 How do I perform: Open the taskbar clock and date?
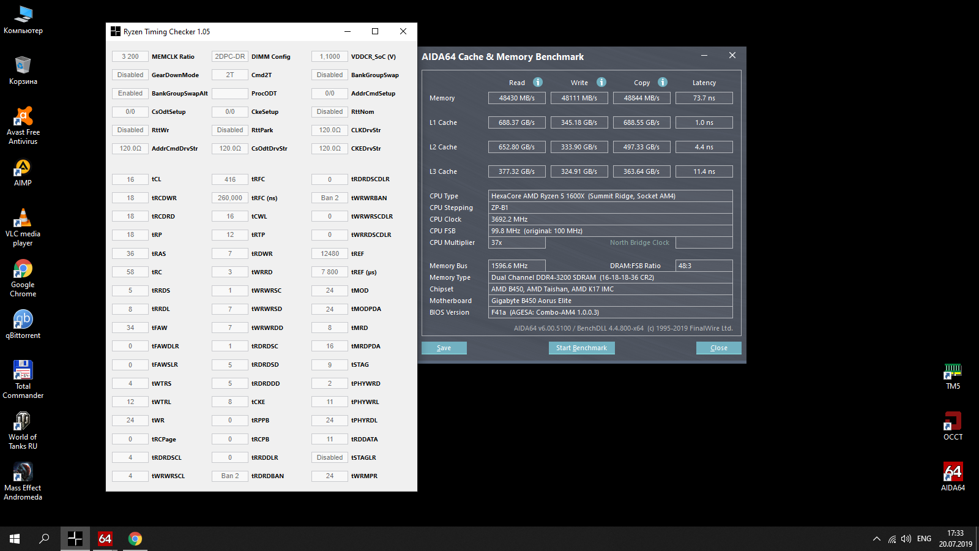pos(955,539)
